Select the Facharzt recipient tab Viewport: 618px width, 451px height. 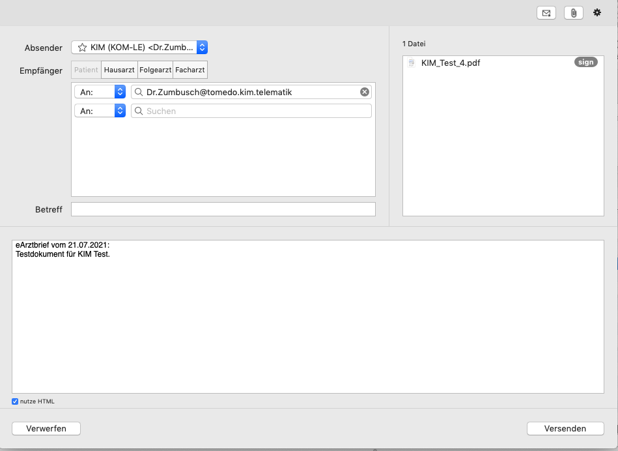pyautogui.click(x=190, y=70)
